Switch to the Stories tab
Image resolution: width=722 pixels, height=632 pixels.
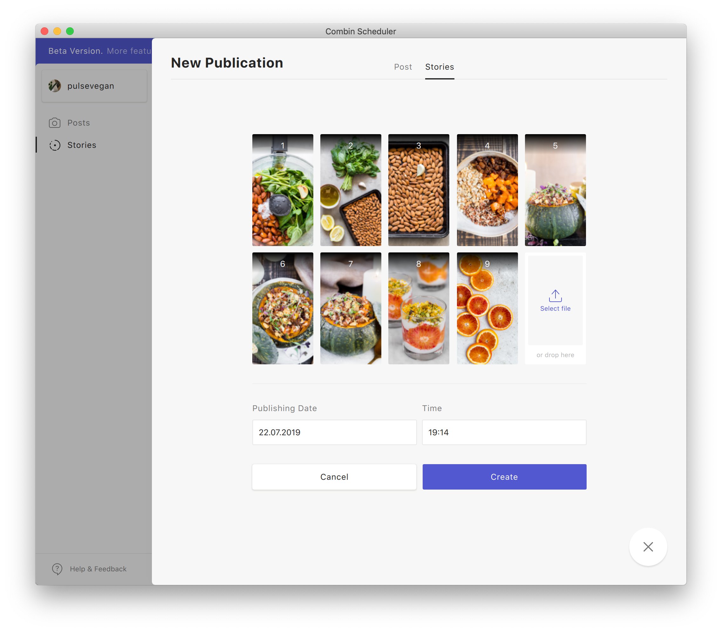tap(439, 66)
